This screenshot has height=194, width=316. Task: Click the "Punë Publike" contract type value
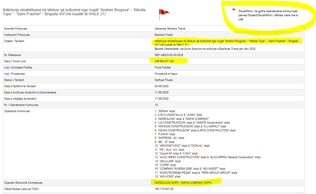coord(162,68)
